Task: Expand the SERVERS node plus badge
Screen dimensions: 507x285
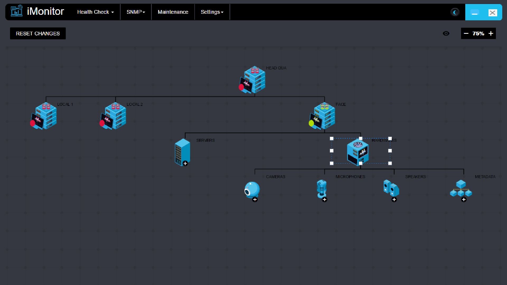Action: click(x=185, y=164)
